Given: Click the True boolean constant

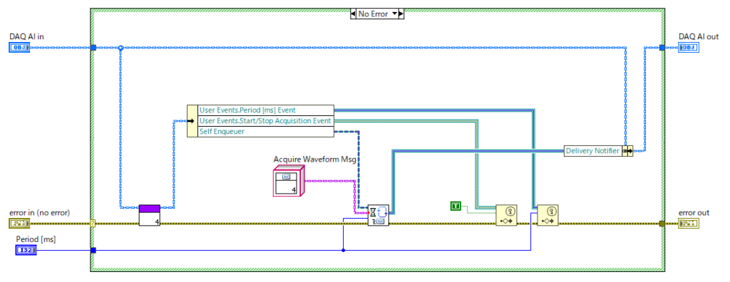Looking at the screenshot, I should (456, 205).
